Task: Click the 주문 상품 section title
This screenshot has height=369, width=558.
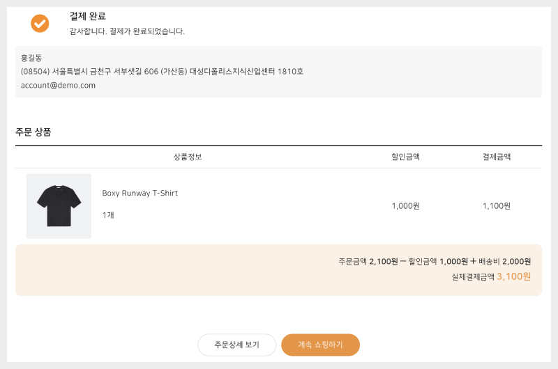Action: tap(33, 132)
